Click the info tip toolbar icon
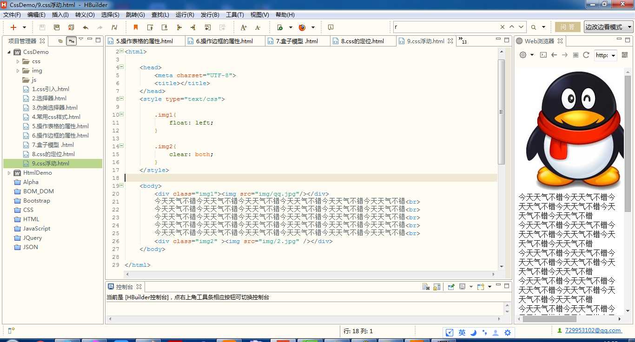The width and height of the screenshot is (635, 342). (331, 27)
